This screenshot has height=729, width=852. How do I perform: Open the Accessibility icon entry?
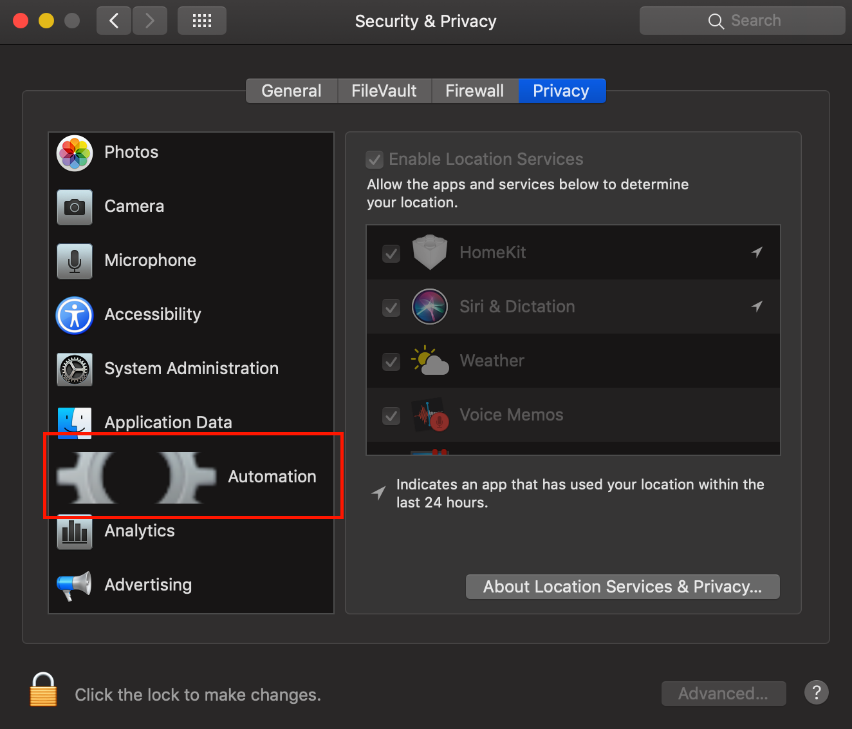click(x=75, y=315)
